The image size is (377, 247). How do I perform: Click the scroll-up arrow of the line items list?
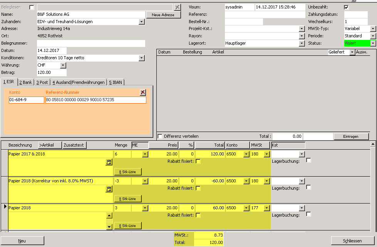click(x=372, y=144)
